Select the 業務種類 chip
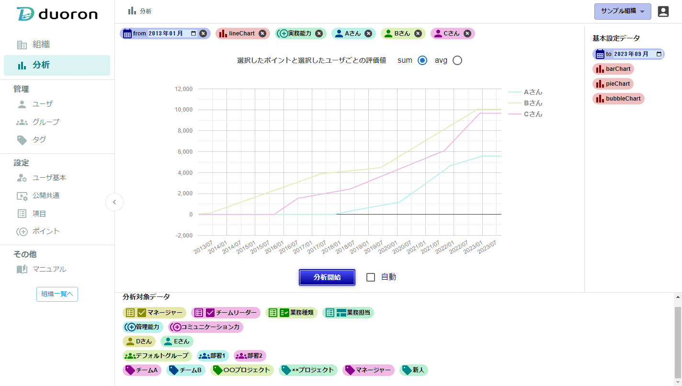 [x=292, y=313]
